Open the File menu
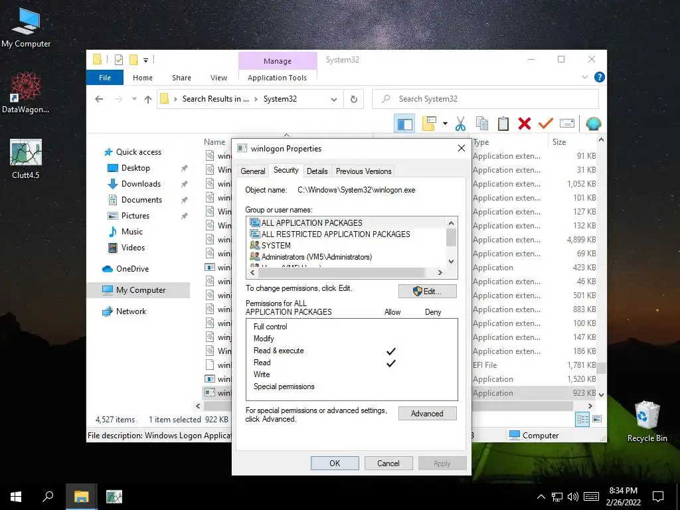The width and height of the screenshot is (680, 510). click(105, 78)
